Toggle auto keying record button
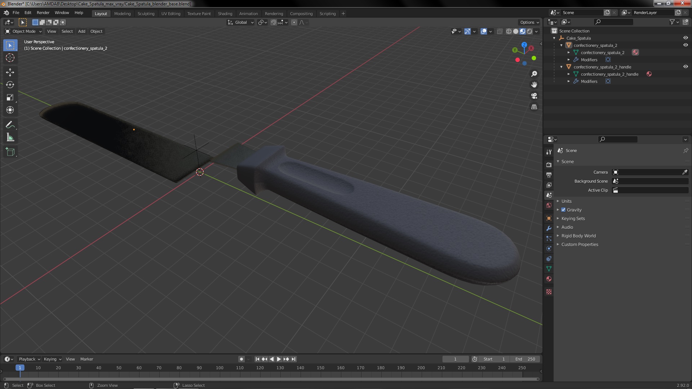 tap(241, 359)
